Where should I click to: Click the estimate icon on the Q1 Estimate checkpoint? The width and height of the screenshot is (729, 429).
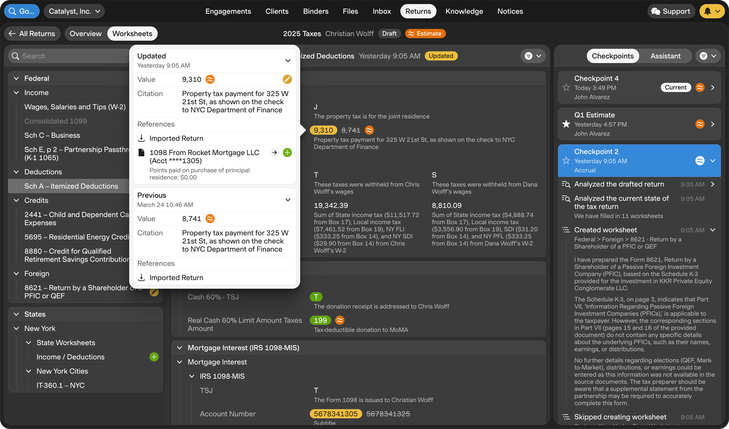tap(699, 124)
